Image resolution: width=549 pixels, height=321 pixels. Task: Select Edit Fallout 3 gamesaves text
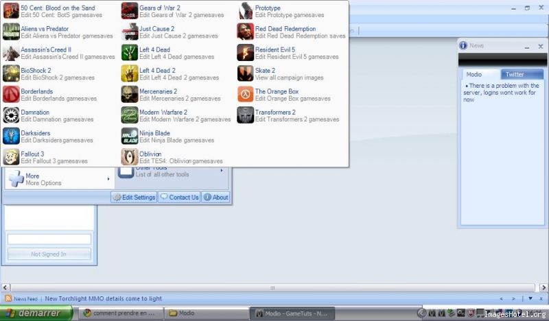point(54,161)
